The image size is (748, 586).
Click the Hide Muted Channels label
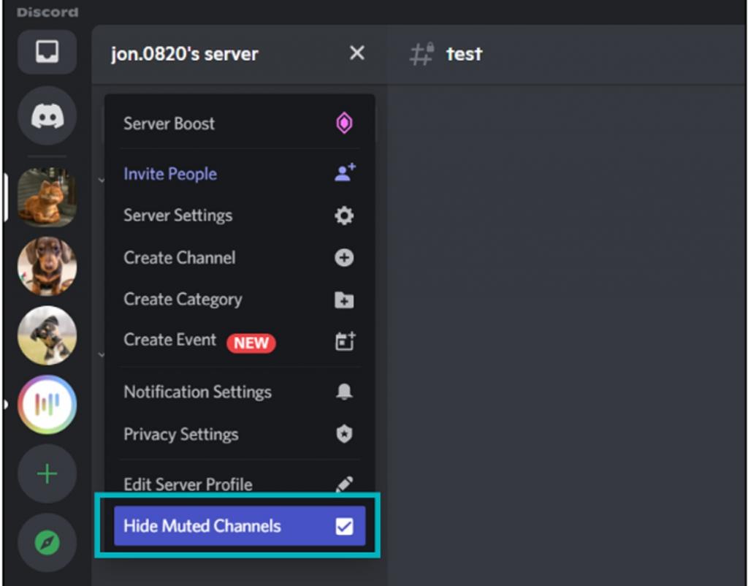coord(202,526)
